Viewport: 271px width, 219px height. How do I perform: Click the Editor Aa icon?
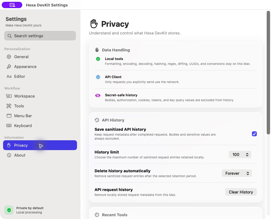[x=9, y=76]
